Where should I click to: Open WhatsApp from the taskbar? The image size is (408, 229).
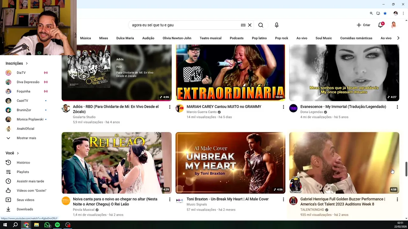(x=47, y=225)
